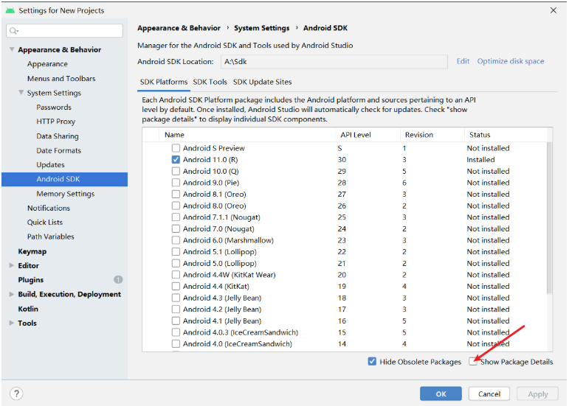Sort table by Name column header
Screen dimensions: 569x406
[x=247, y=135]
